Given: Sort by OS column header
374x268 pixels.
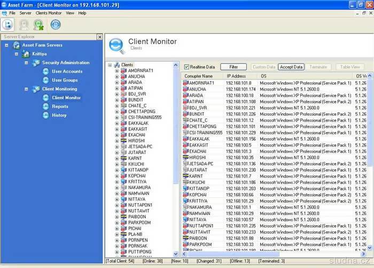Looking at the screenshot, I should coord(305,76).
